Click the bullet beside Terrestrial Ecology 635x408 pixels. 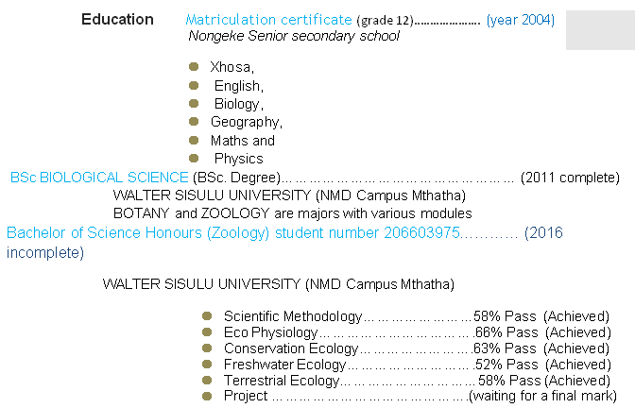pos(207,380)
